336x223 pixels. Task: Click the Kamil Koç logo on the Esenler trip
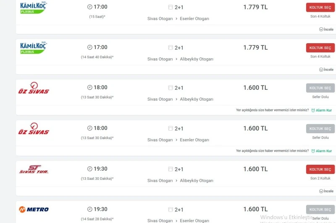pyautogui.click(x=34, y=8)
